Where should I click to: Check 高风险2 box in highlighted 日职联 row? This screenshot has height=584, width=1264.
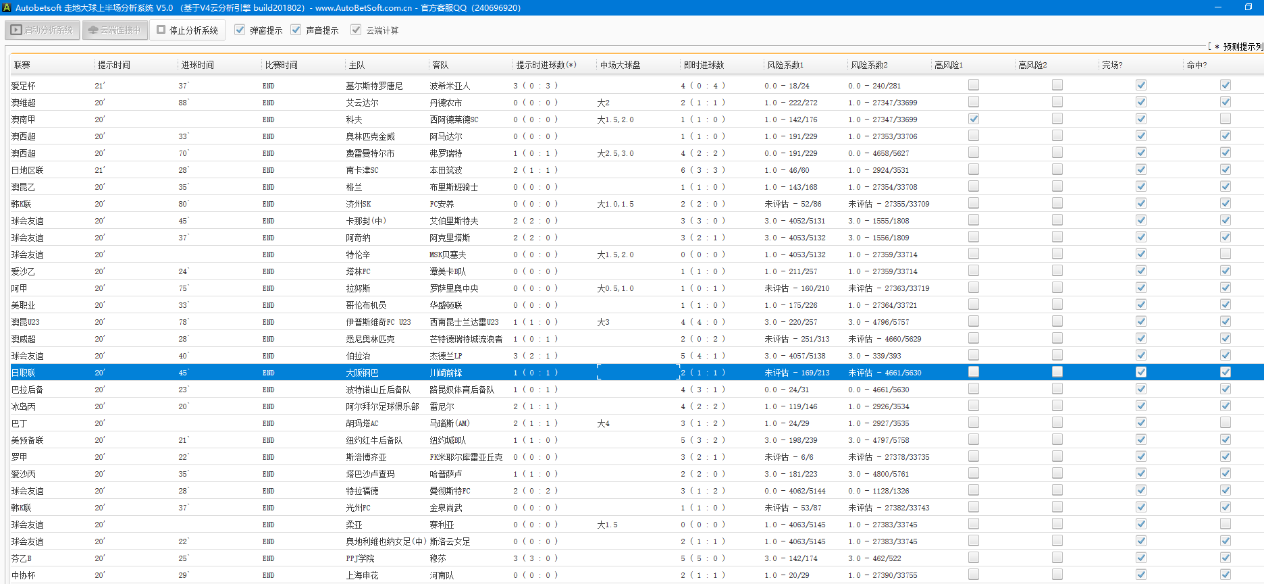coord(1057,372)
